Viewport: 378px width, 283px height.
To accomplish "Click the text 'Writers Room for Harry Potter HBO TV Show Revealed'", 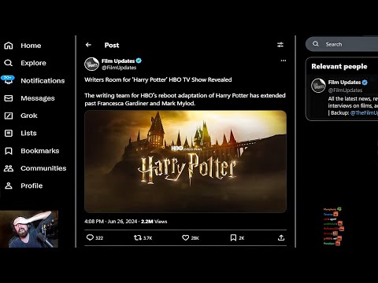I will [158, 79].
